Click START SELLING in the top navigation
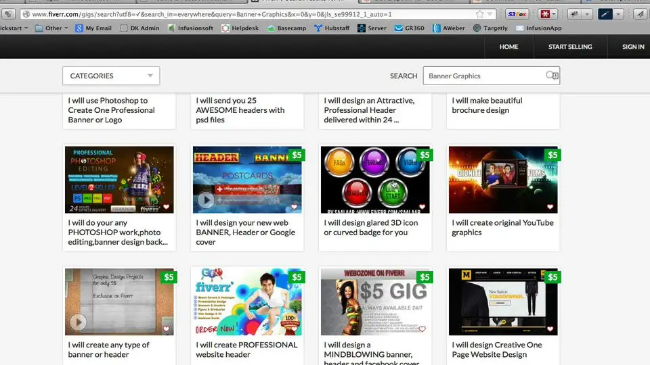This screenshot has width=650, height=365. [570, 47]
